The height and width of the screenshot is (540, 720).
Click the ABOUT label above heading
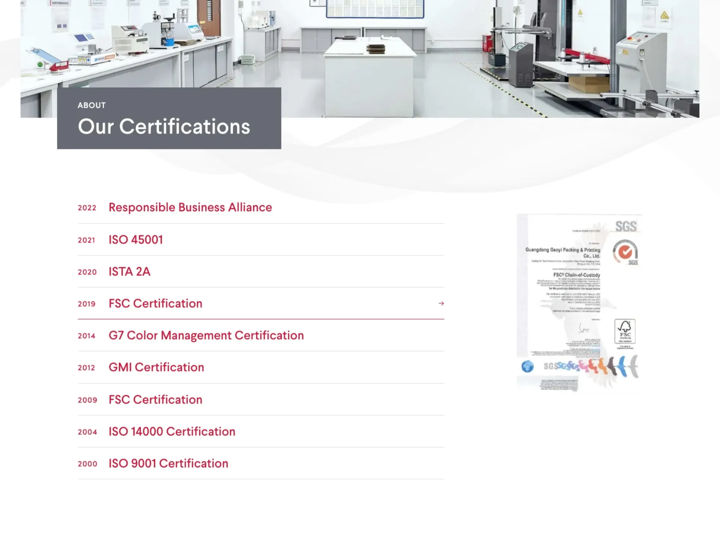tap(91, 105)
